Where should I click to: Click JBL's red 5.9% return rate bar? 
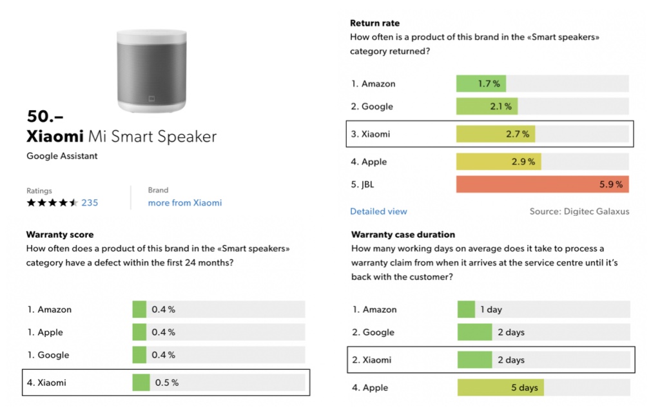[x=541, y=184]
